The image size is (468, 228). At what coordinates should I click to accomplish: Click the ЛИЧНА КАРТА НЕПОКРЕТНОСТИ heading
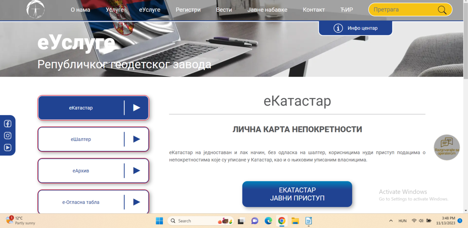coord(297,130)
